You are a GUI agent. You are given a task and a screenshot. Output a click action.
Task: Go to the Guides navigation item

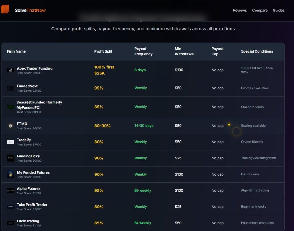278,11
